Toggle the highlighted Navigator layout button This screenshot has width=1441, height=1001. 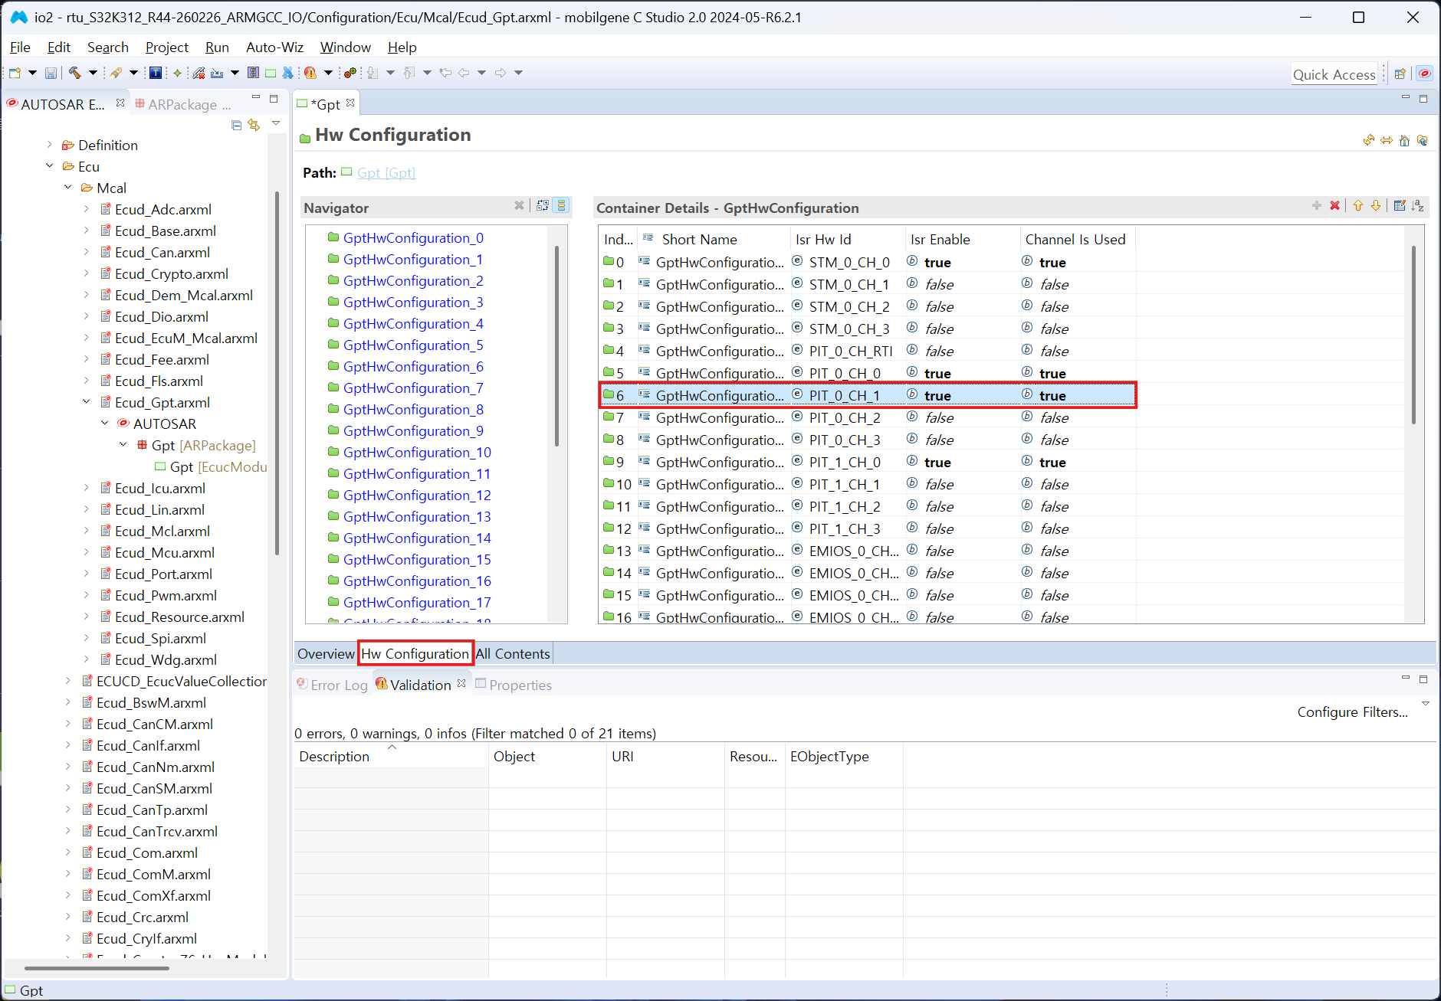(x=562, y=205)
